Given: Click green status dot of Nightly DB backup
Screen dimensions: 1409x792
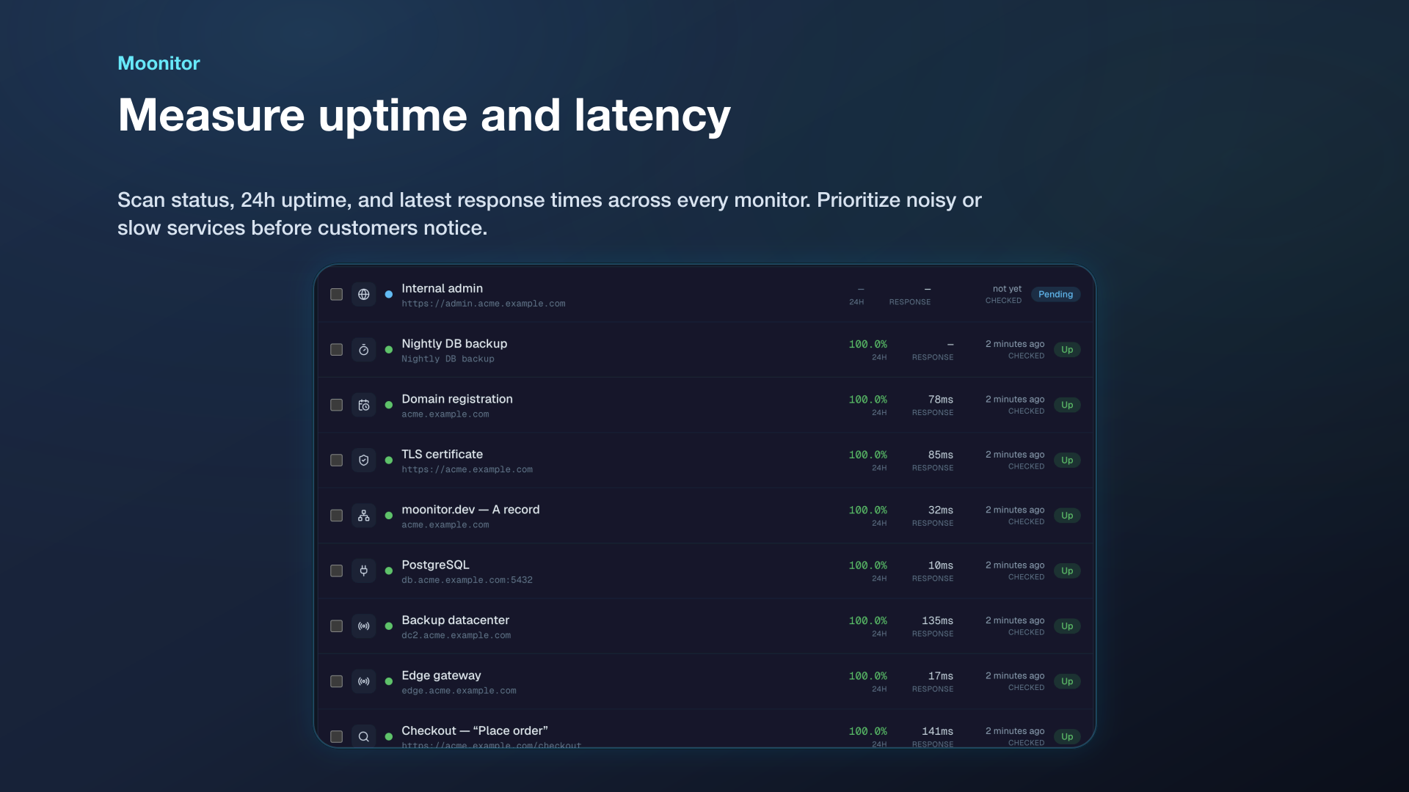Looking at the screenshot, I should pyautogui.click(x=389, y=350).
